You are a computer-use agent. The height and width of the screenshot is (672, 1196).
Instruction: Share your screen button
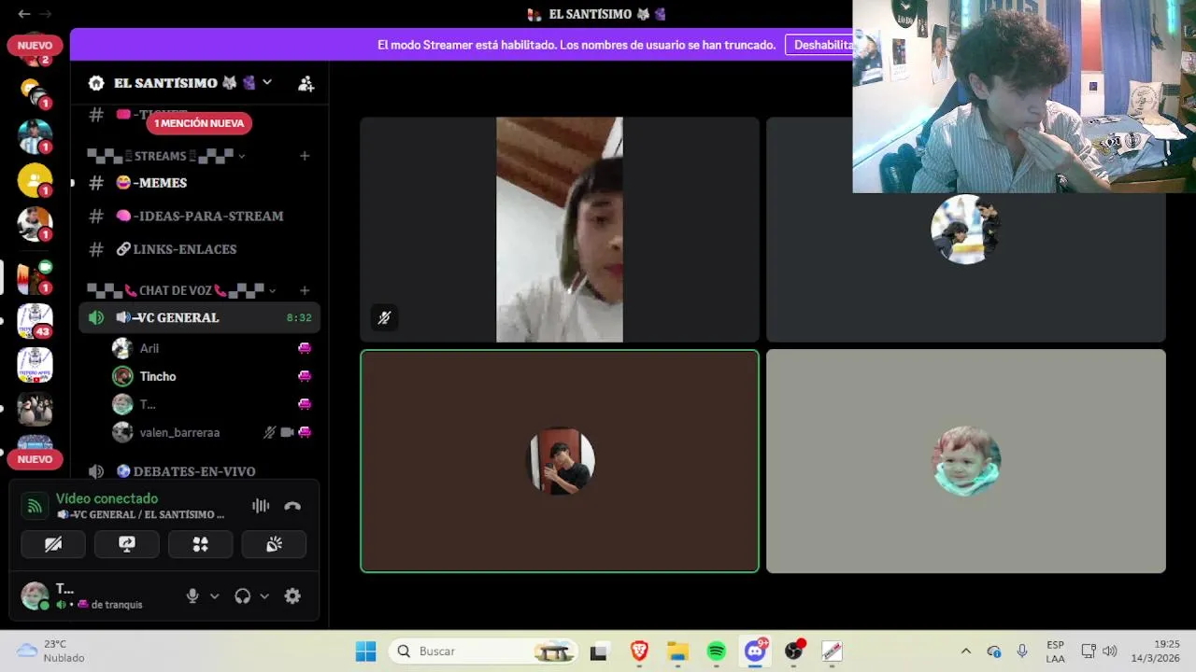point(127,544)
